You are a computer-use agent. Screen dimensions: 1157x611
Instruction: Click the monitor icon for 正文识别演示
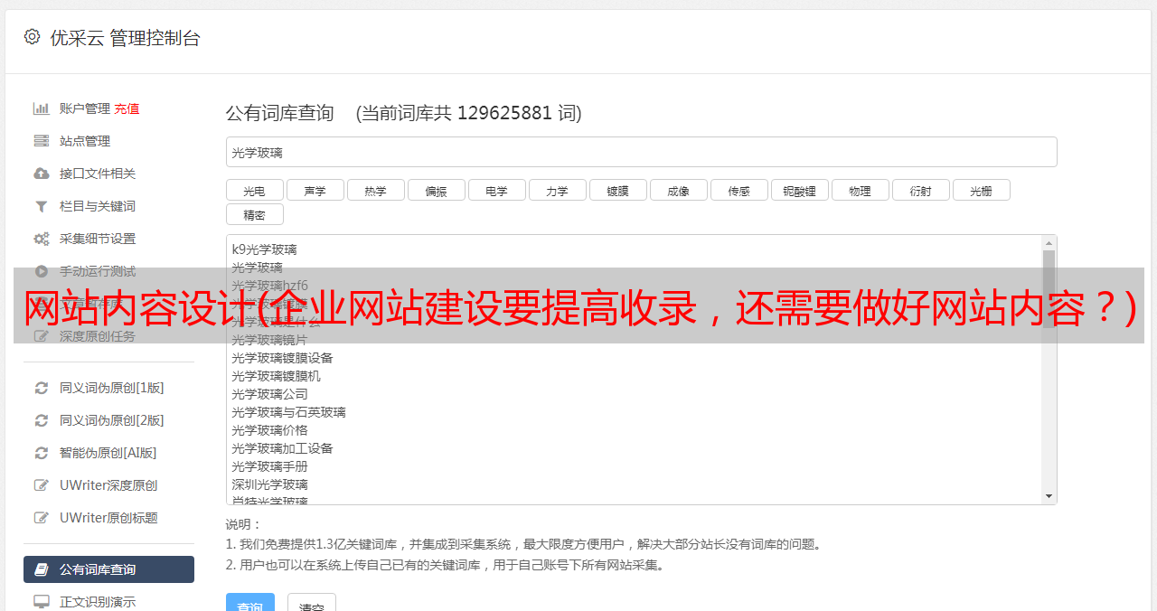tap(41, 602)
